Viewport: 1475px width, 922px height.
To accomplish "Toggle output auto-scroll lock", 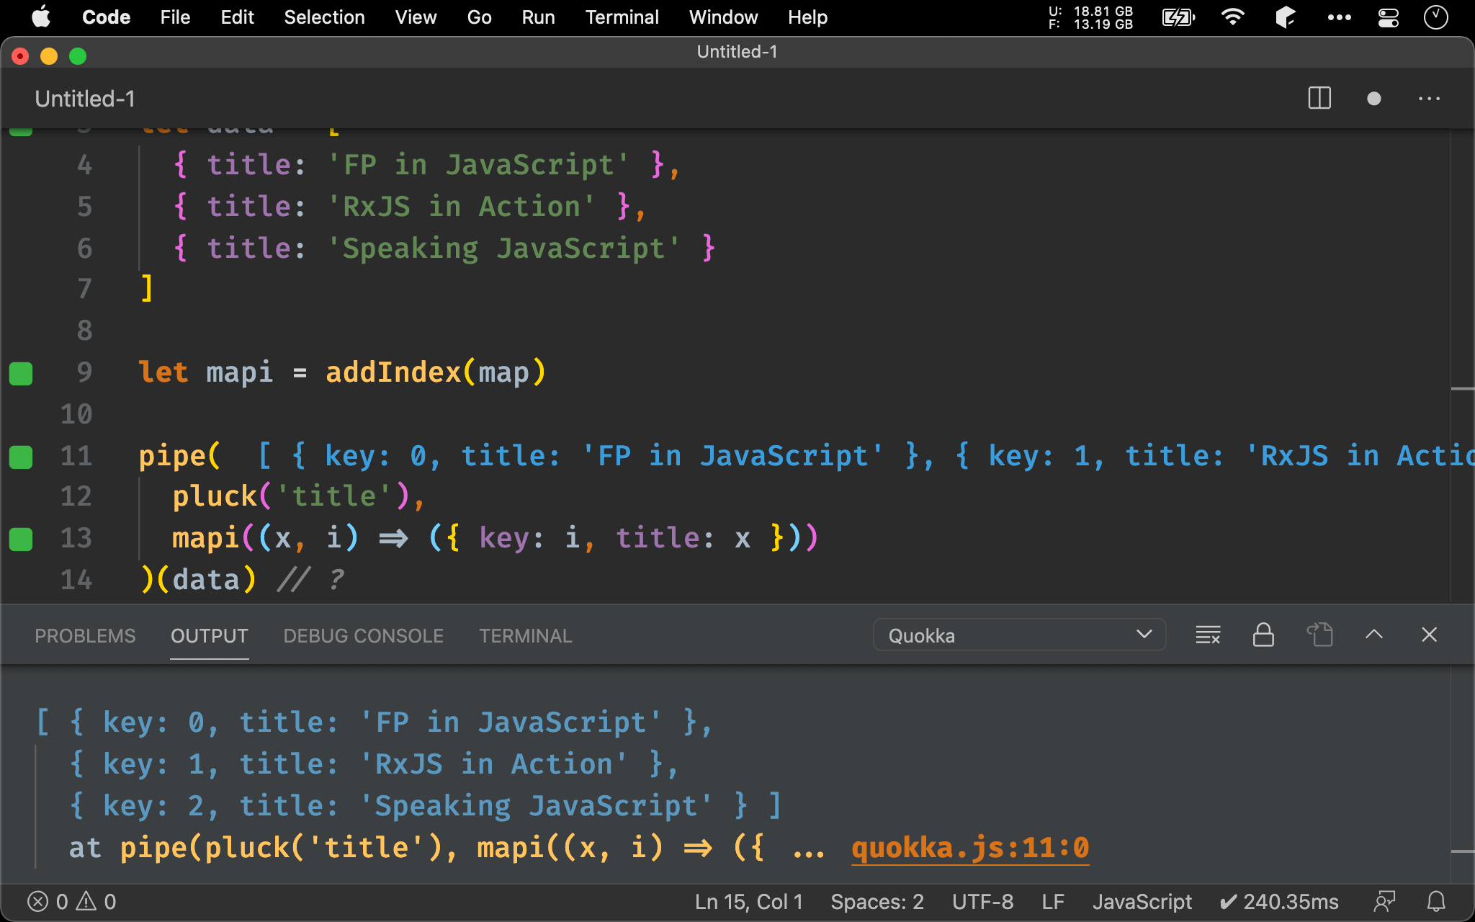I will [x=1263, y=635].
